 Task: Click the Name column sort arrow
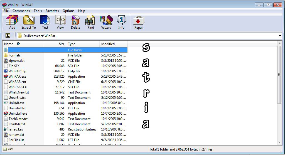click(x=18, y=44)
